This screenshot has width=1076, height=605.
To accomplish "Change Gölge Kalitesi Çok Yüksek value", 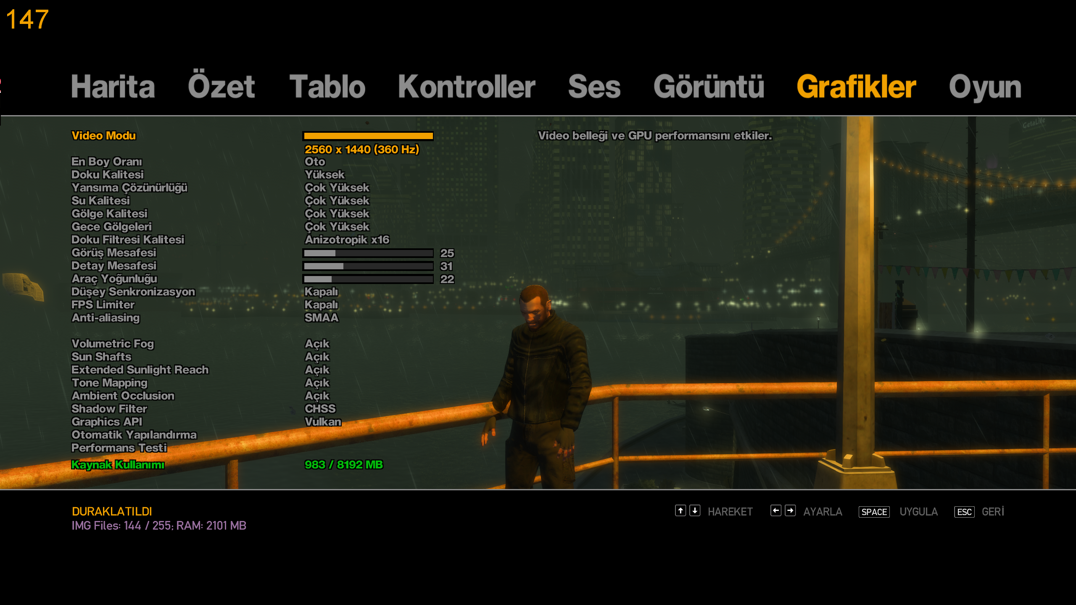I will click(x=337, y=214).
